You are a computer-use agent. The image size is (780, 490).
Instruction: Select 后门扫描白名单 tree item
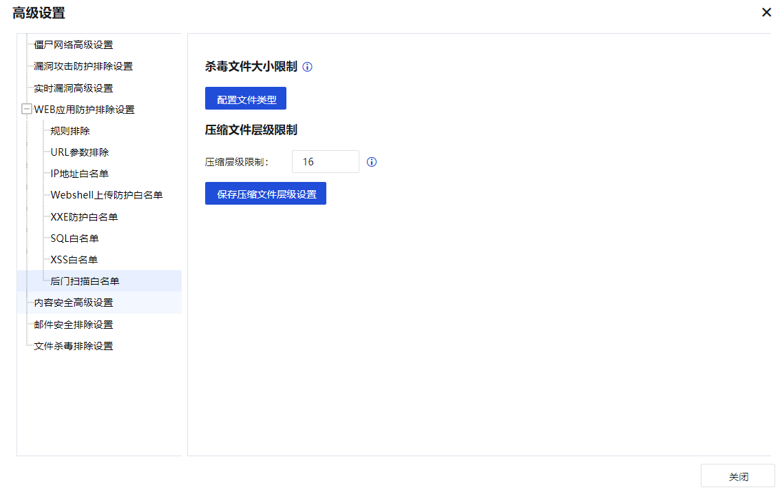(85, 281)
